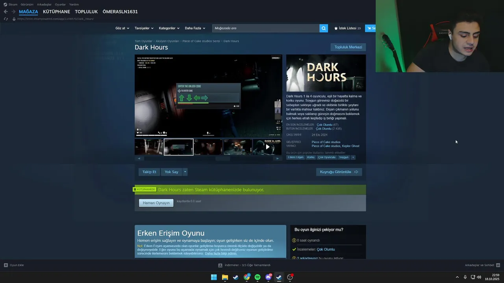Click the screenshot strip scrollbar handle
Image resolution: width=504 pixels, height=283 pixels.
(x=222, y=158)
